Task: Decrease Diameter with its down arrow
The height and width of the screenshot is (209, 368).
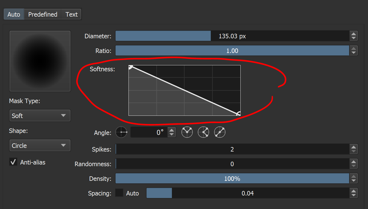Action: [x=354, y=39]
